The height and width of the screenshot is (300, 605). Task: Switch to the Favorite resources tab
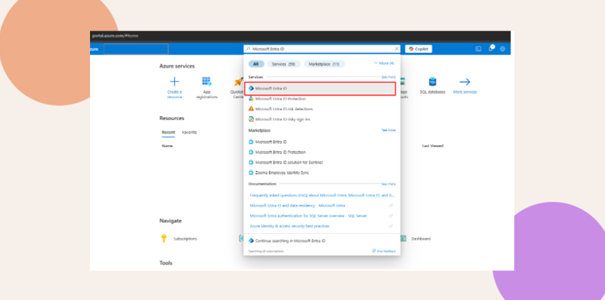pyautogui.click(x=190, y=132)
